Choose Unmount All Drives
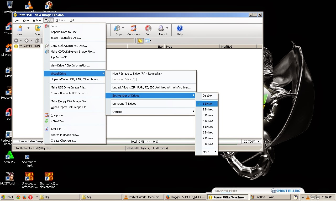This screenshot has height=201, width=336. 151,104
